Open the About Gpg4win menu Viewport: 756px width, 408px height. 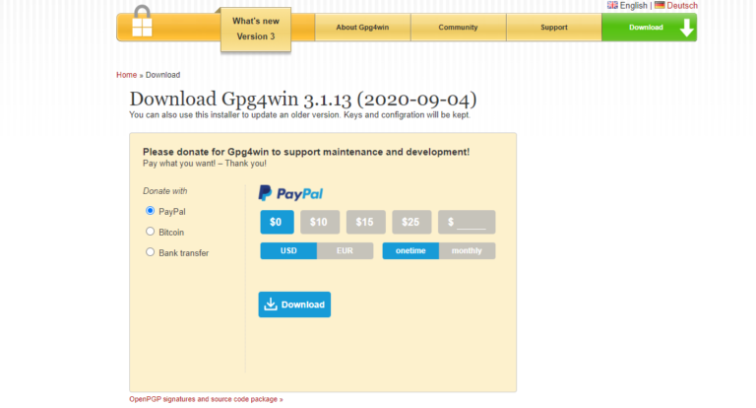362,28
